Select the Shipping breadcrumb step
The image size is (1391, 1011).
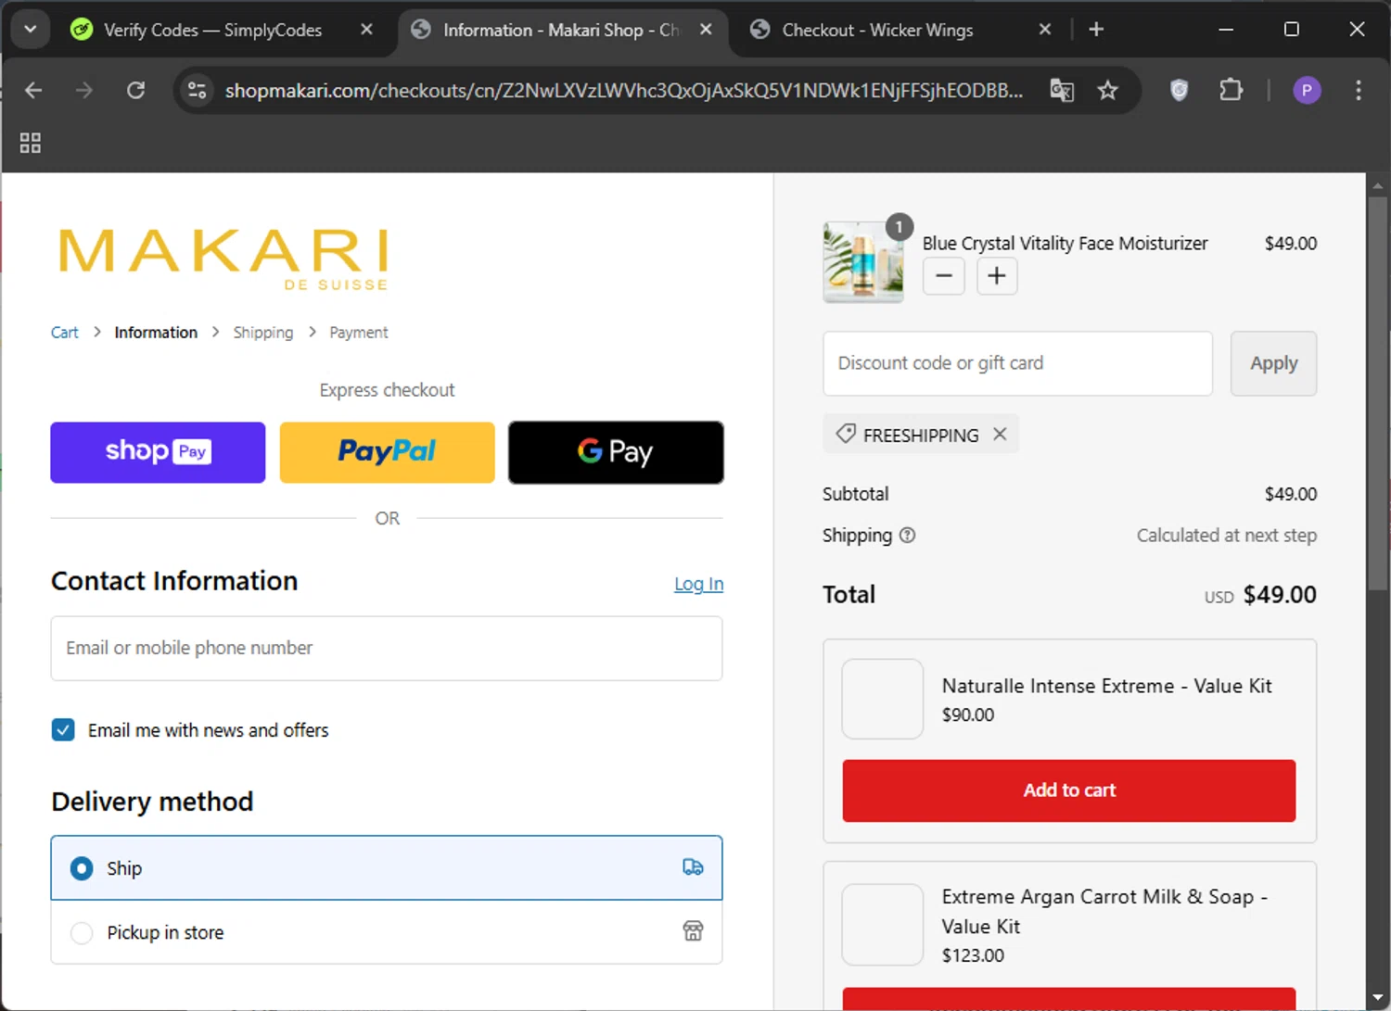click(x=263, y=333)
